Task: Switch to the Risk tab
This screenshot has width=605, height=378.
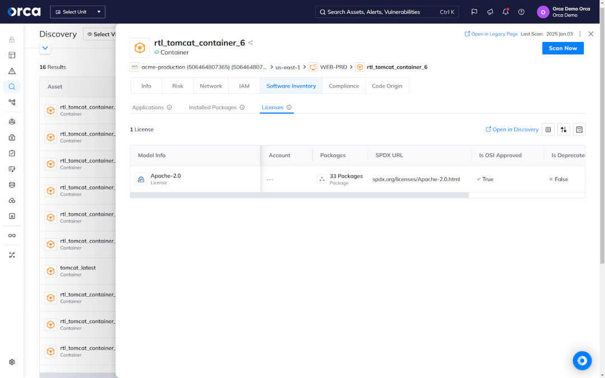Action: (x=178, y=86)
